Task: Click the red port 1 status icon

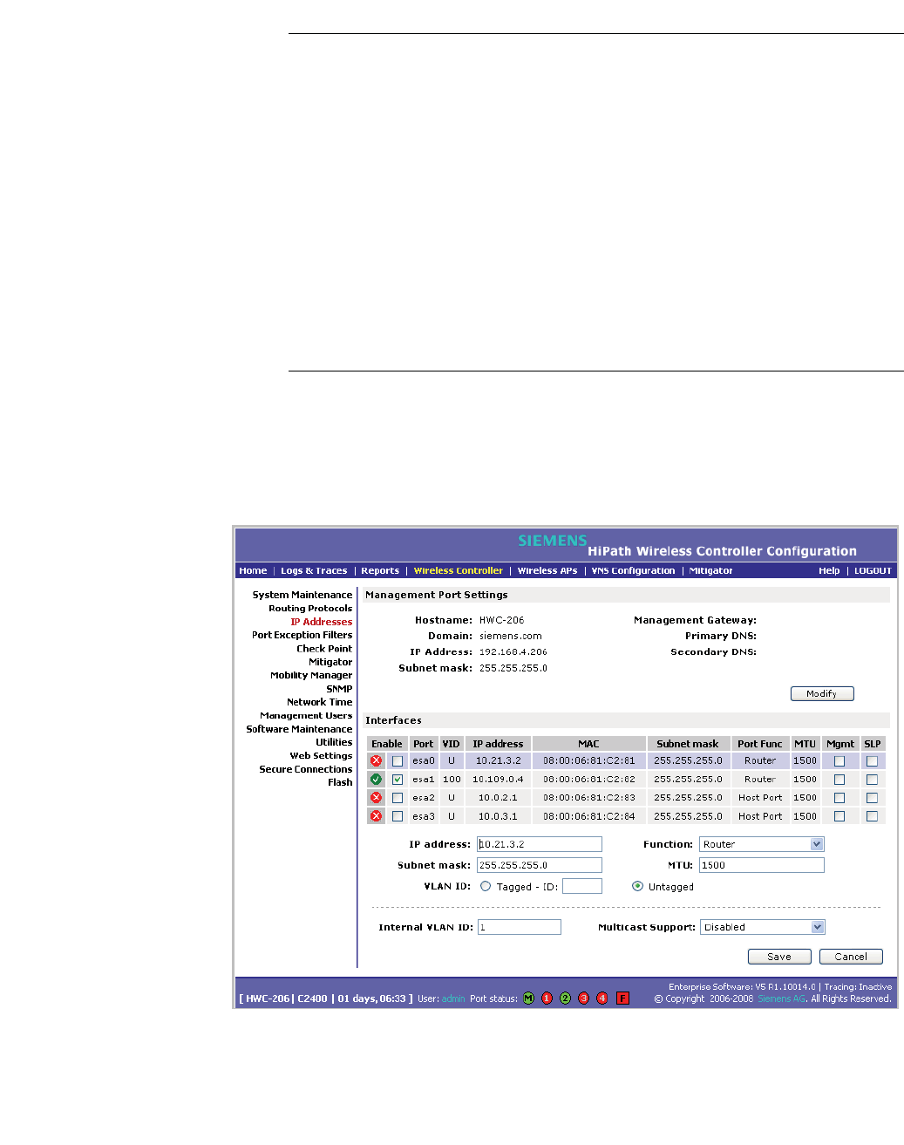Action: [x=547, y=998]
